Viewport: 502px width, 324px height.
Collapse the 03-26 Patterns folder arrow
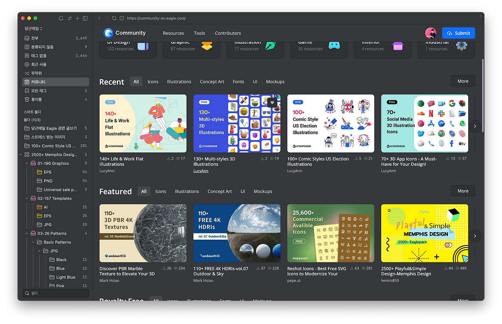[x=27, y=233]
